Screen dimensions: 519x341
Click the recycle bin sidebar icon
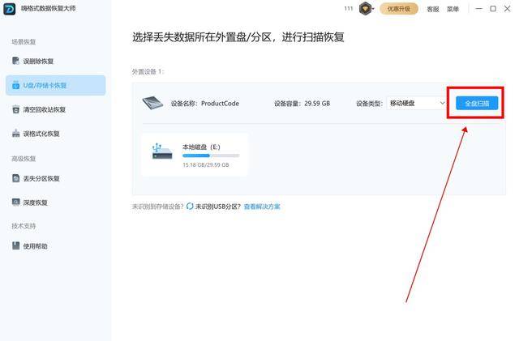point(15,109)
